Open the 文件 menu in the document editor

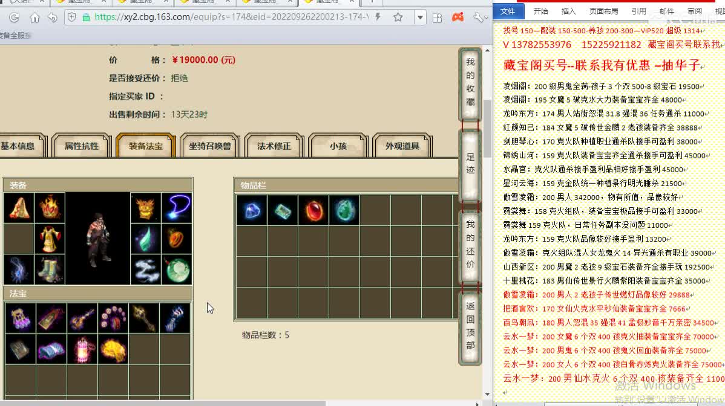[508, 11]
